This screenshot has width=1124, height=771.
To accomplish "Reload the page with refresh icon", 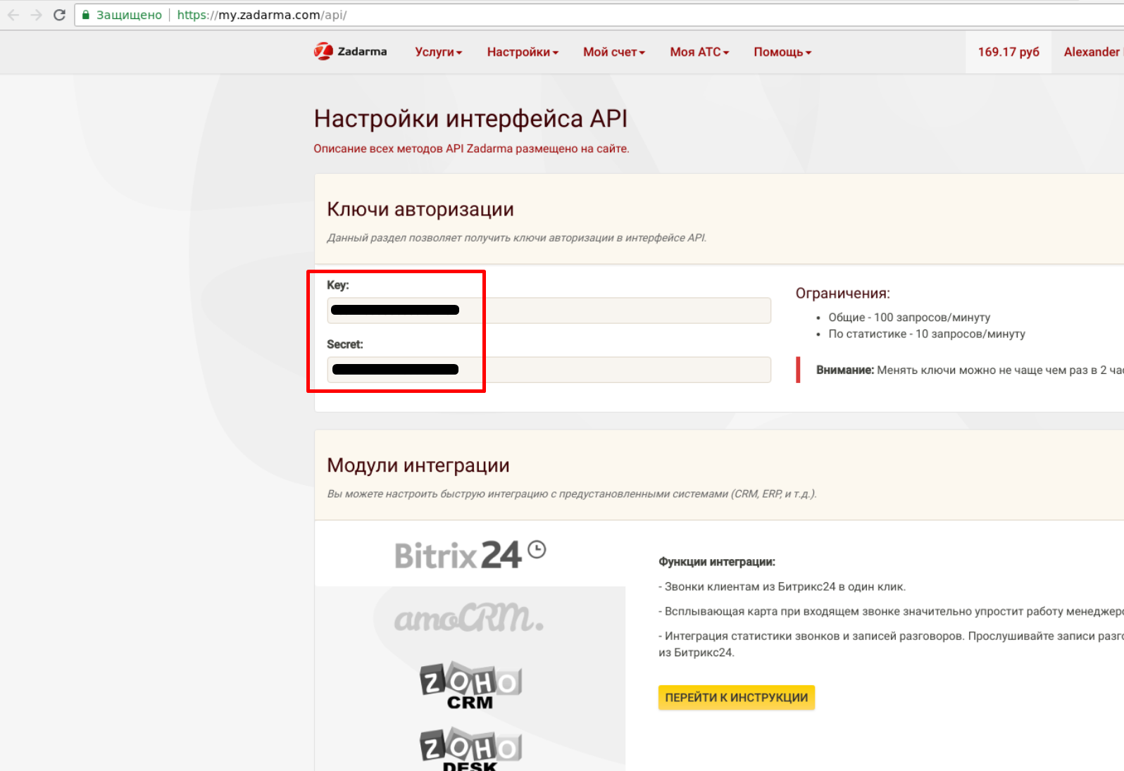I will [60, 15].
